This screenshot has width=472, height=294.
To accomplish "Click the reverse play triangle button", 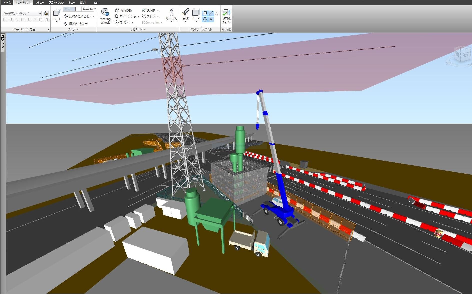I will 17,19.
